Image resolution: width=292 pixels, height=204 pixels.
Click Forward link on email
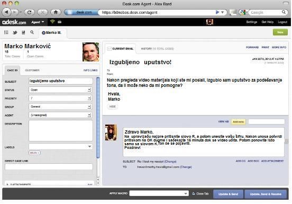coord(252,47)
